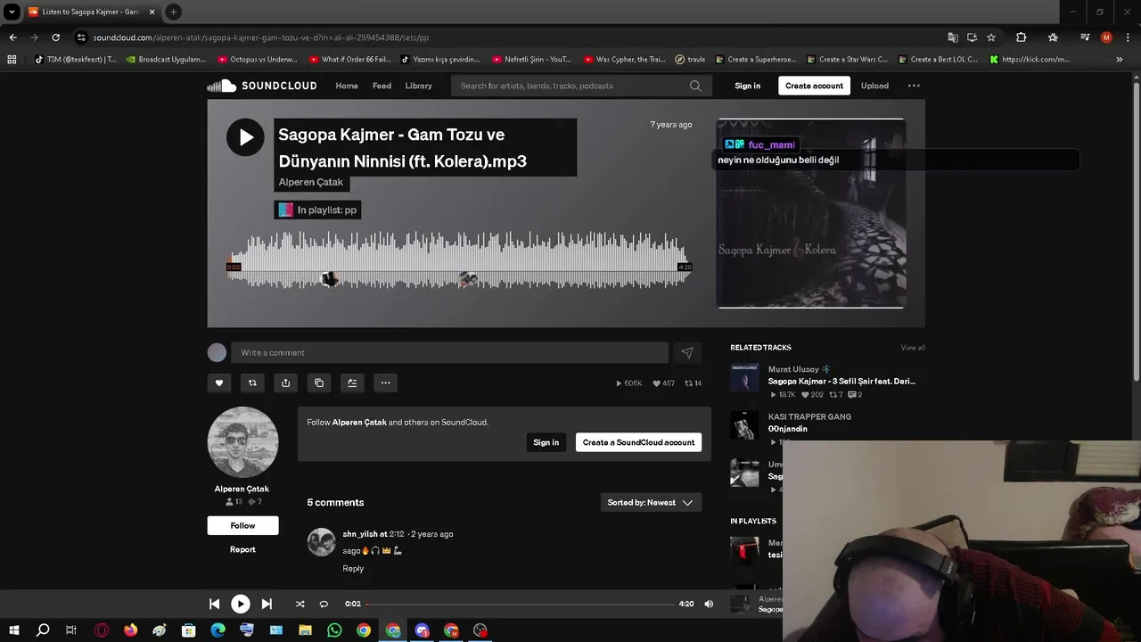Screen dimensions: 1141x642
Task: Open the travle bookmark
Action: [x=690, y=60]
